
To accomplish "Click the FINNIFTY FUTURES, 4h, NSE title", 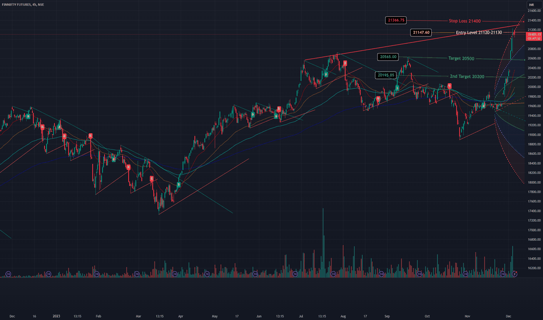I will pos(23,5).
